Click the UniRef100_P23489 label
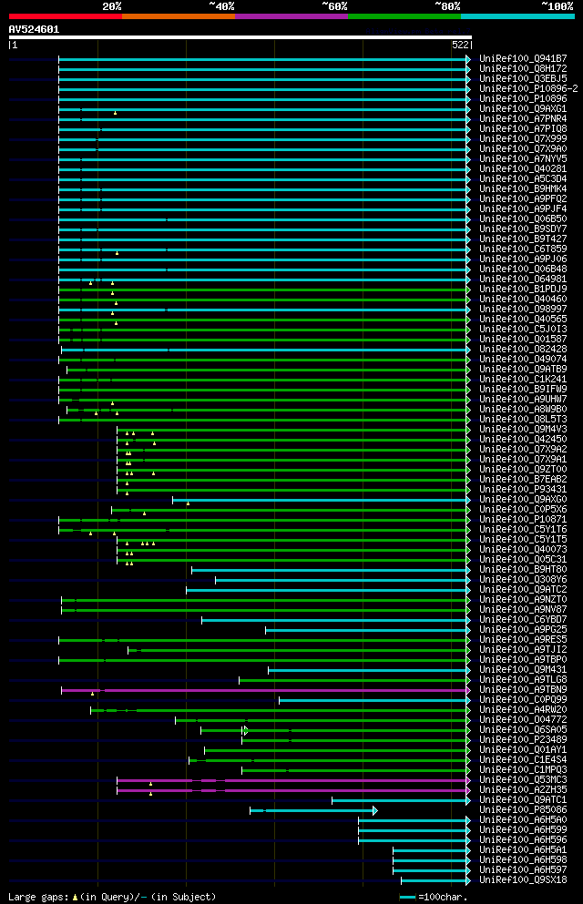 523,740
